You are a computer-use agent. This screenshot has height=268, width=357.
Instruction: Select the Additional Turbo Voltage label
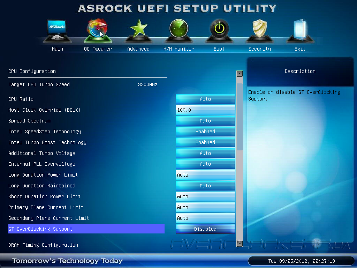[x=42, y=154]
